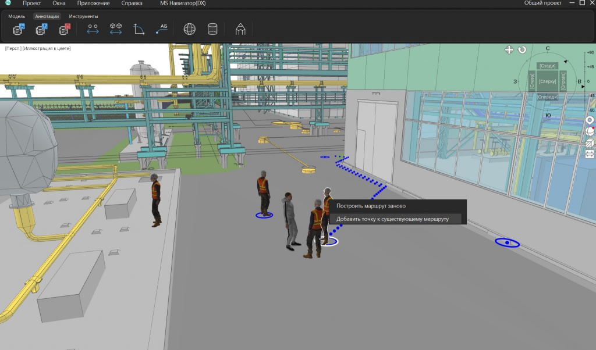Click the Ю south mark on compass
This screenshot has width=596, height=350.
tap(548, 115)
